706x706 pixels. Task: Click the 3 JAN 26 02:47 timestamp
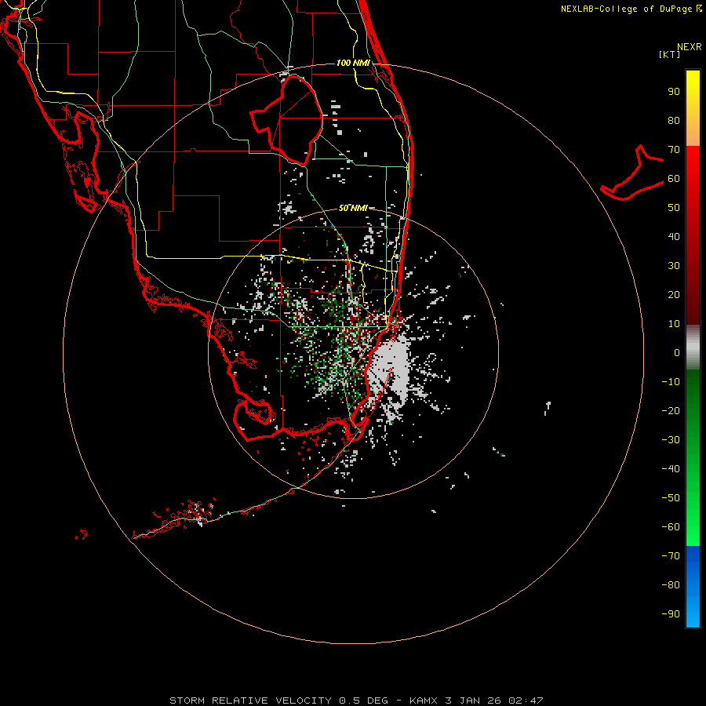coord(494,701)
